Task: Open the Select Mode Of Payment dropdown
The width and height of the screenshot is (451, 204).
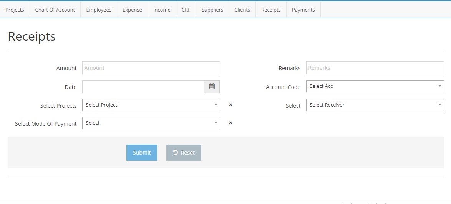Action: click(151, 123)
